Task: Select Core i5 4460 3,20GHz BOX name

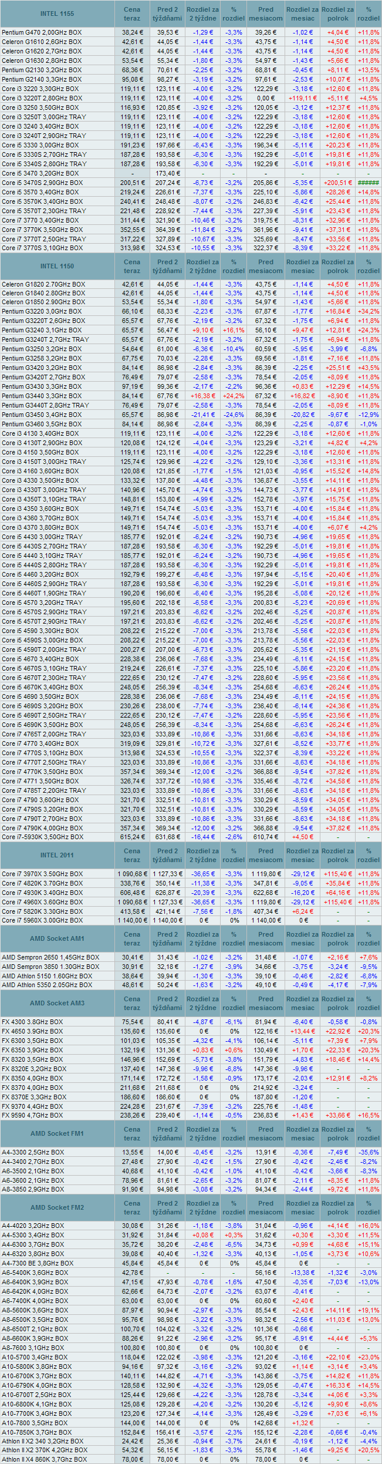Action: (40, 574)
